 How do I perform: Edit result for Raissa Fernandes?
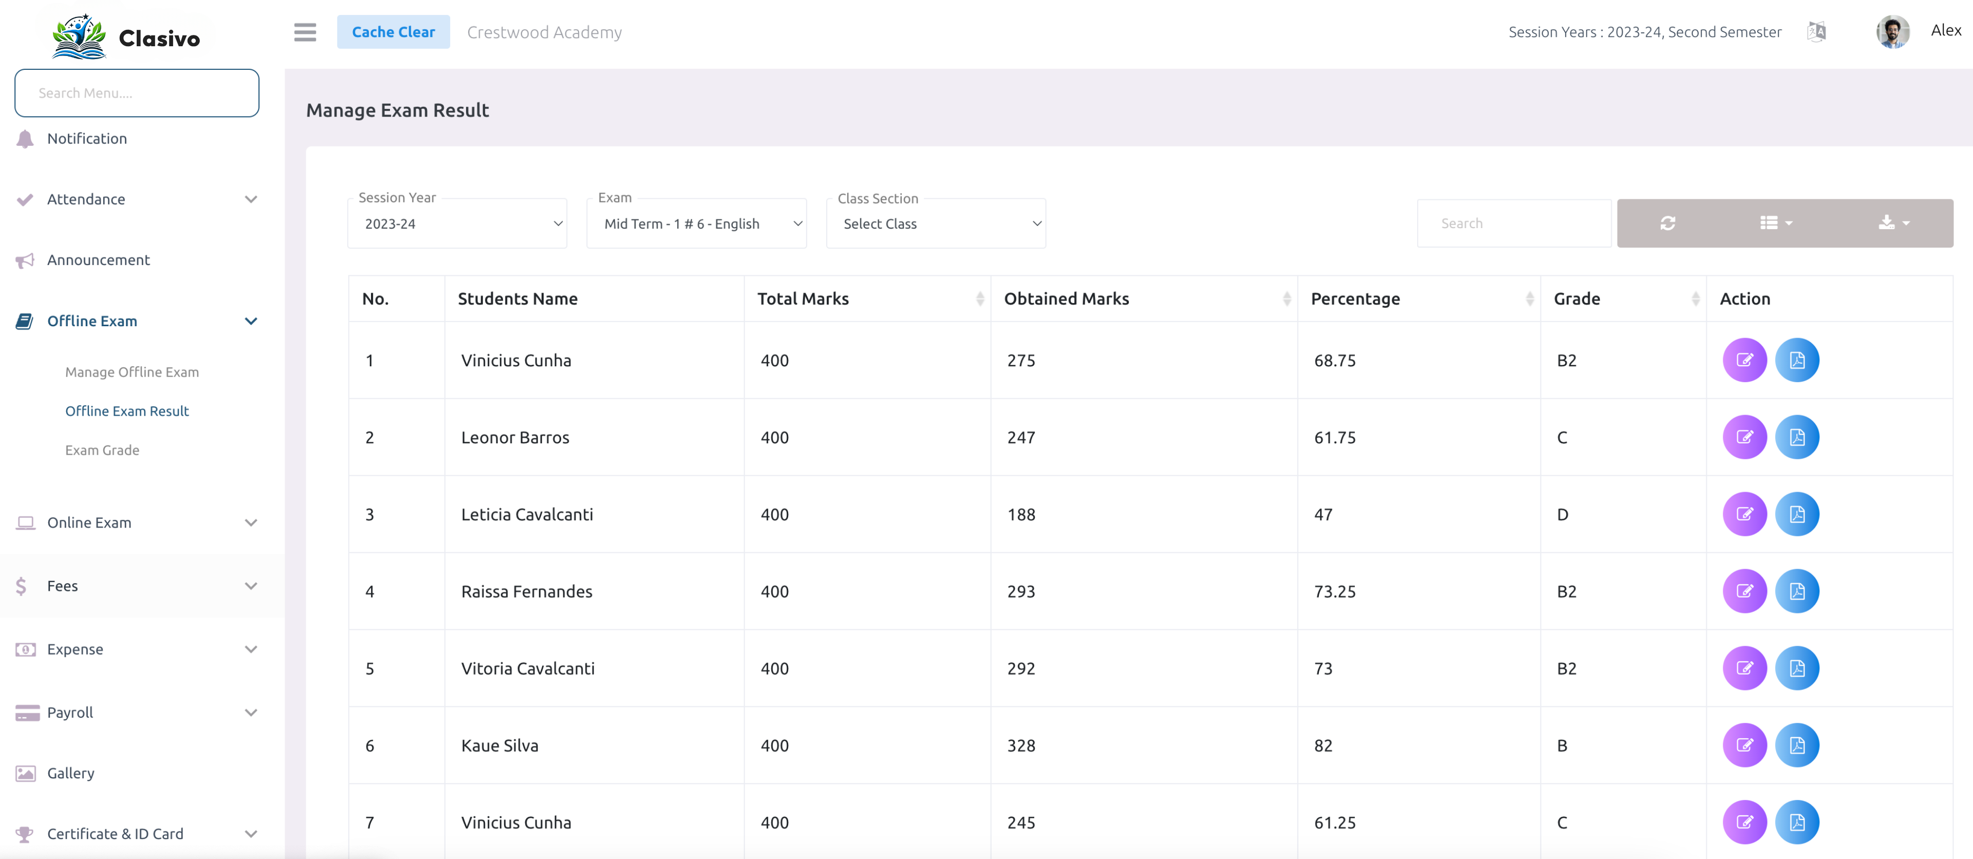click(1744, 591)
